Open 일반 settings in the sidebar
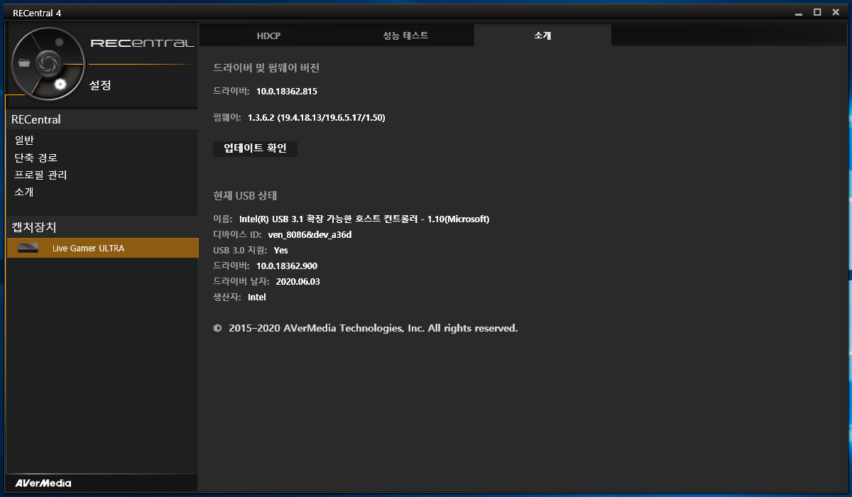The width and height of the screenshot is (852, 497). [x=24, y=141]
